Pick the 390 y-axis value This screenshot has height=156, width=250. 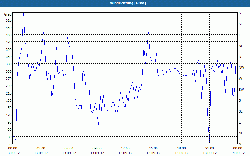coord(9,50)
